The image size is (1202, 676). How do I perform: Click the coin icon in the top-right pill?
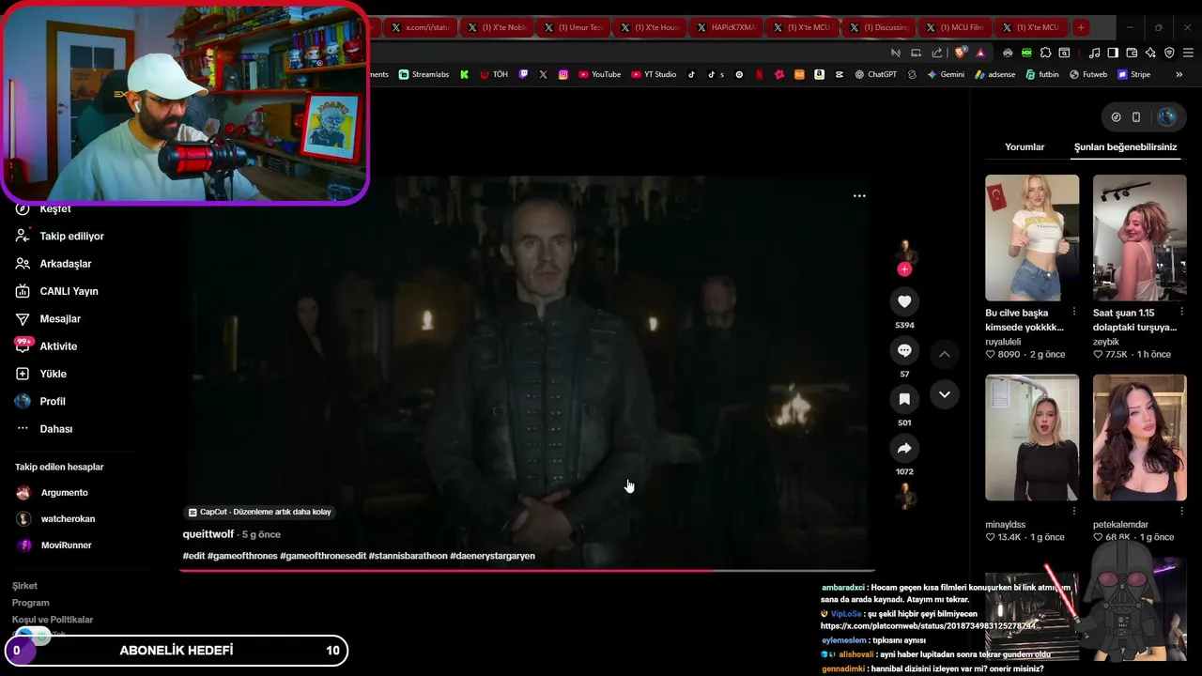[1116, 117]
